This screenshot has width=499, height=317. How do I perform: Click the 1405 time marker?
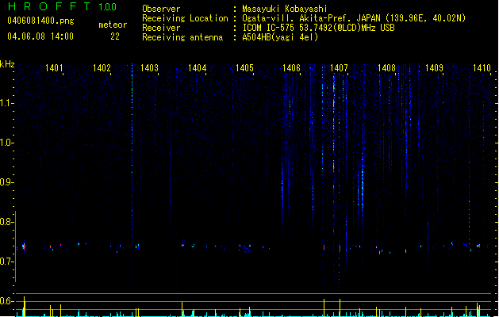click(244, 67)
